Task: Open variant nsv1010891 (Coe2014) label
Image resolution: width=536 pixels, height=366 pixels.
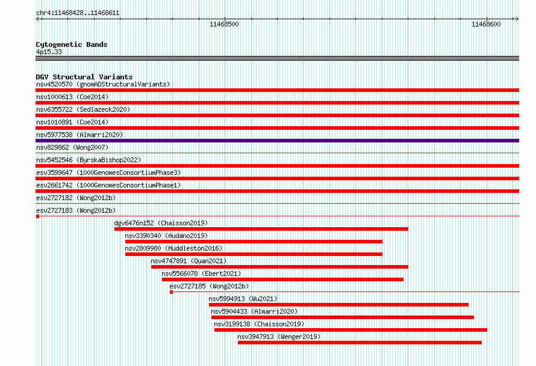Action: [72, 122]
